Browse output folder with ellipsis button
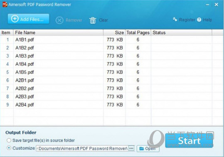This screenshot has height=157, width=224. [x=131, y=148]
